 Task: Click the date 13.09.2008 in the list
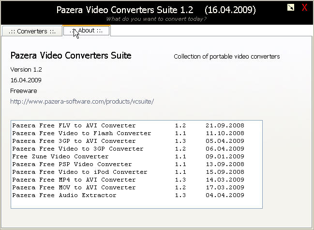[225, 164]
